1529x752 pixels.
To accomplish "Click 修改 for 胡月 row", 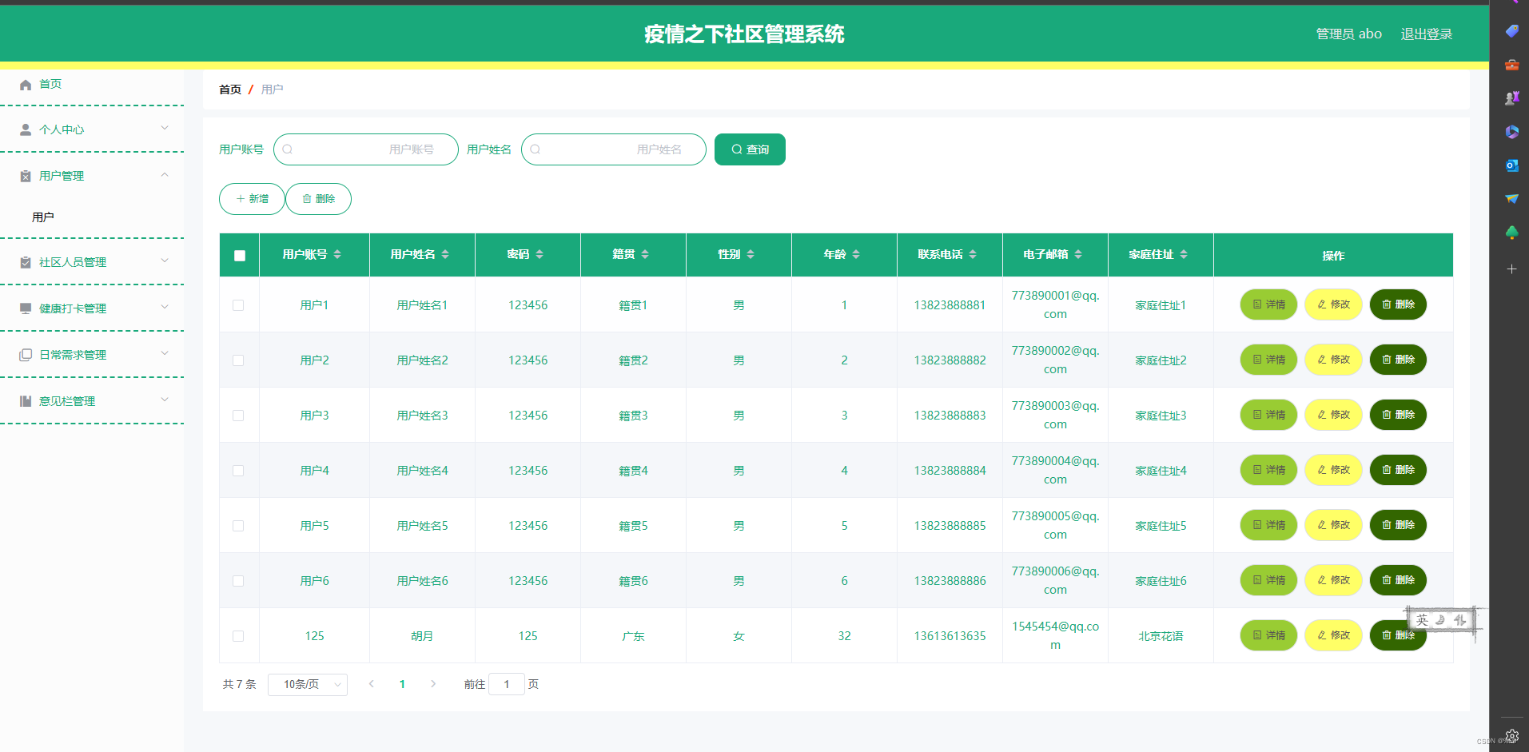I will pos(1333,635).
